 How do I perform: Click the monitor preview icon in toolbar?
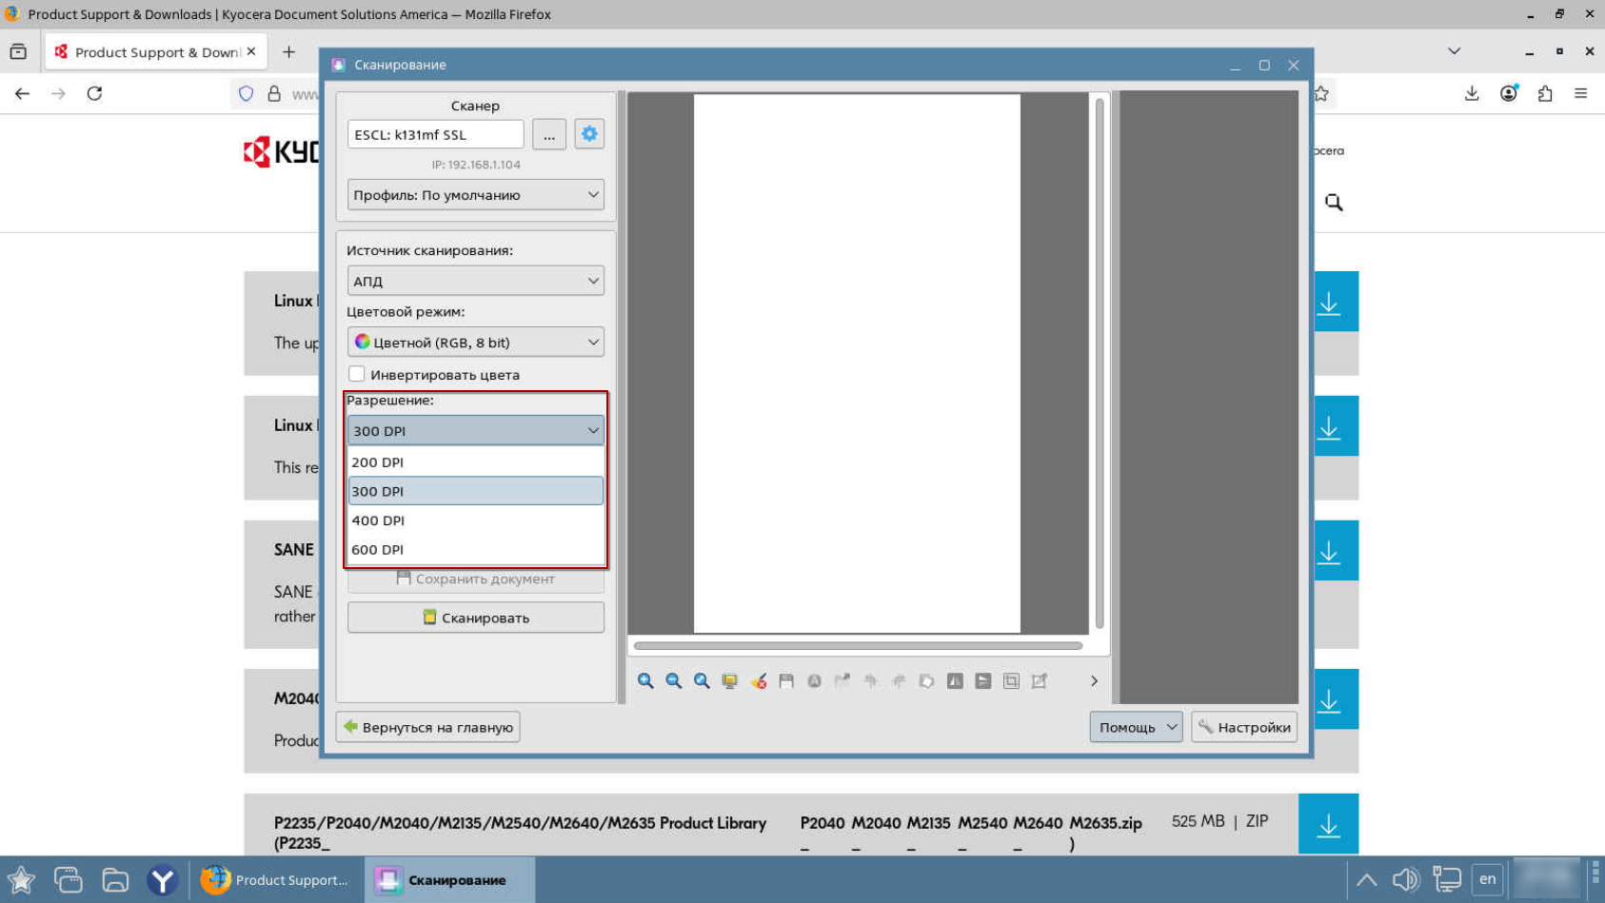click(x=730, y=680)
